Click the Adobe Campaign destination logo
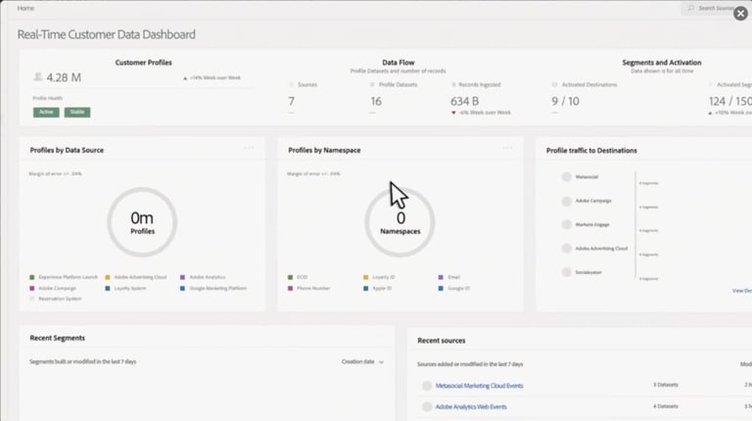 click(x=566, y=201)
